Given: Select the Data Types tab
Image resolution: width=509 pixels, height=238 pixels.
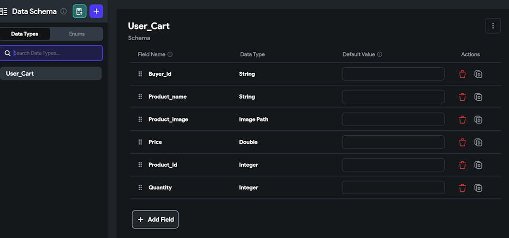Looking at the screenshot, I should [x=25, y=34].
